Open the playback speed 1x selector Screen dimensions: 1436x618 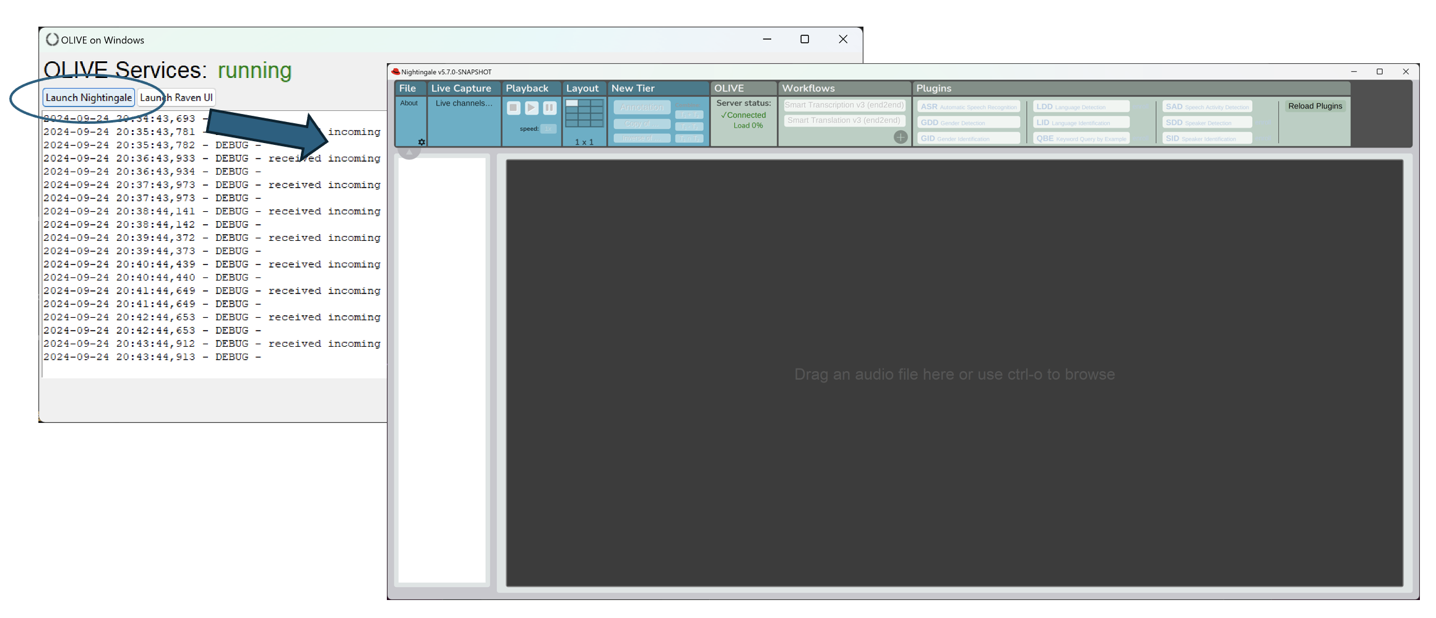point(548,129)
